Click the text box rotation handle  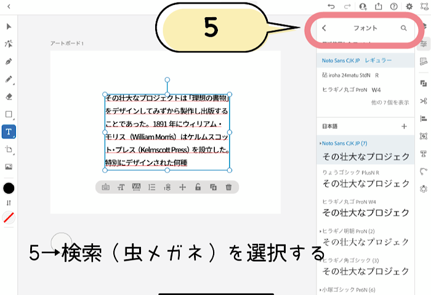click(x=167, y=80)
